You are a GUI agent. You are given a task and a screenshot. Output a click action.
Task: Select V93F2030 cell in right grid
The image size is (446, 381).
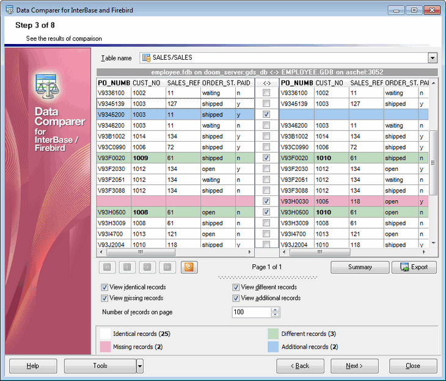point(297,169)
